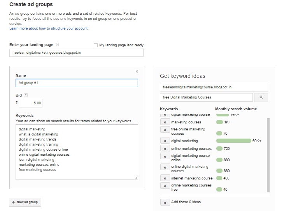The image size is (284, 211).
Task: Click 'Add these 9 ideas' arrow button
Action: 165,202
